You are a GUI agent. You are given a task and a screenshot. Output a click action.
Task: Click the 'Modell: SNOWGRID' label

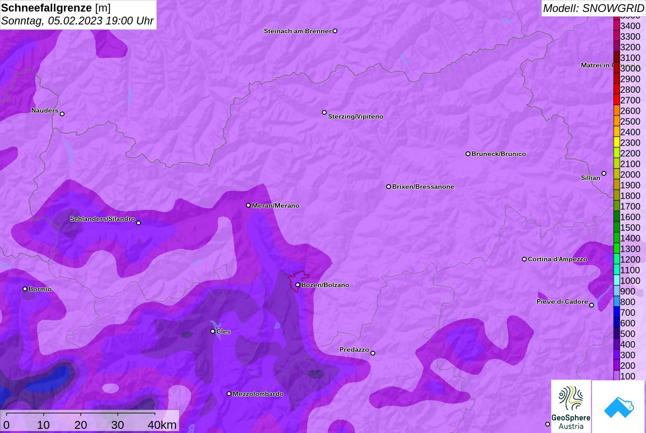(593, 8)
